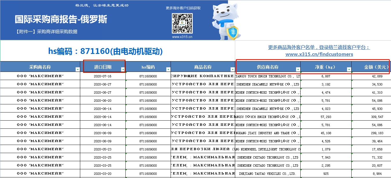
Task: Select the product cell containing ПЕРЕВОЗКИ ЛЮДЕЙ
Action: tap(203, 149)
